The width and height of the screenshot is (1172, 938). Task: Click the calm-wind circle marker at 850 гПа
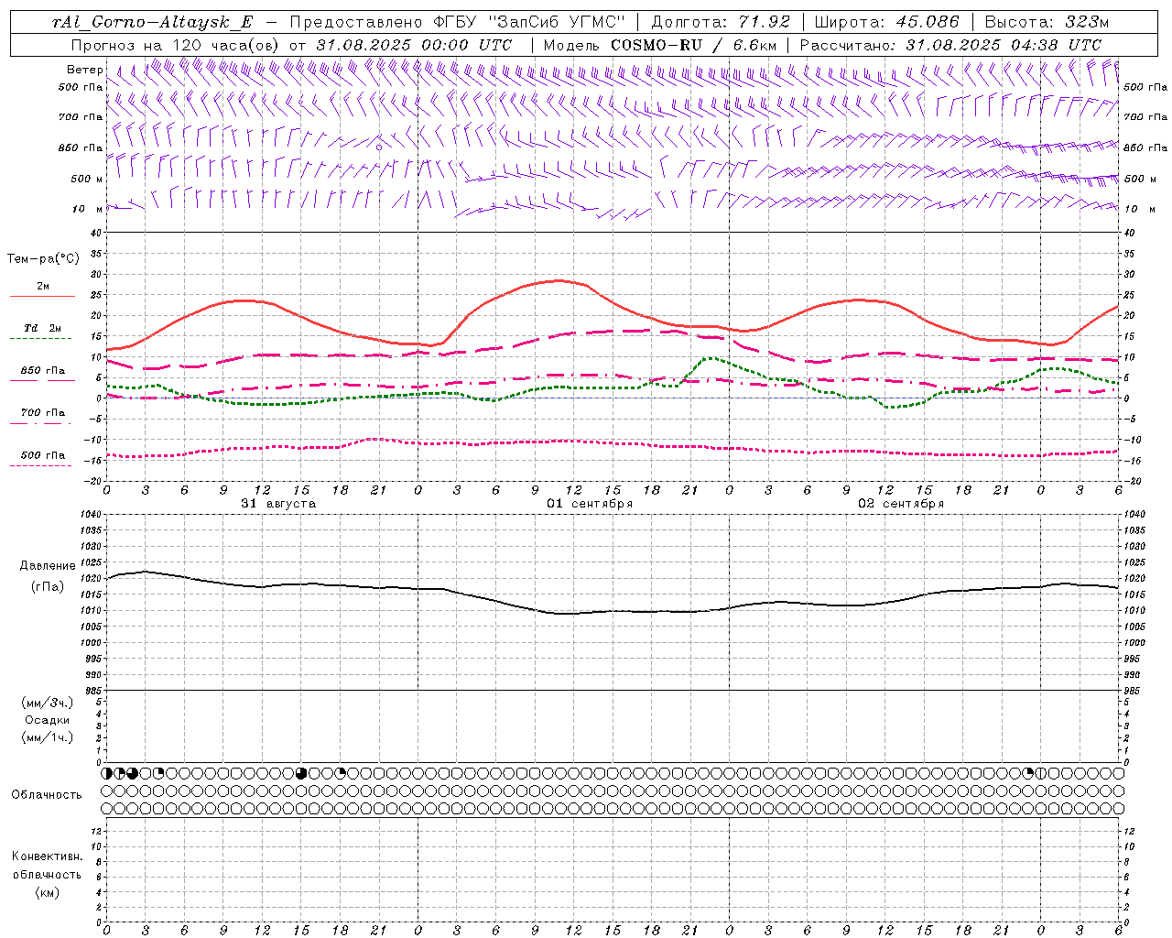pyautogui.click(x=379, y=147)
